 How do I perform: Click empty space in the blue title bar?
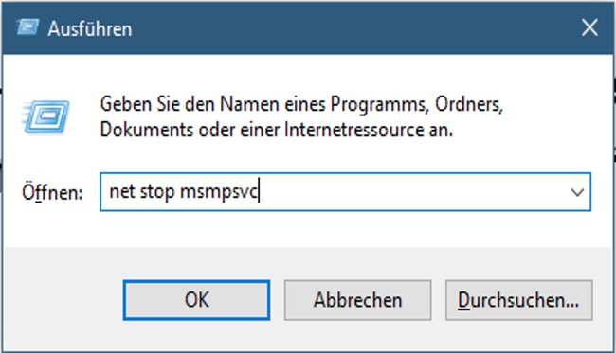pos(353,28)
